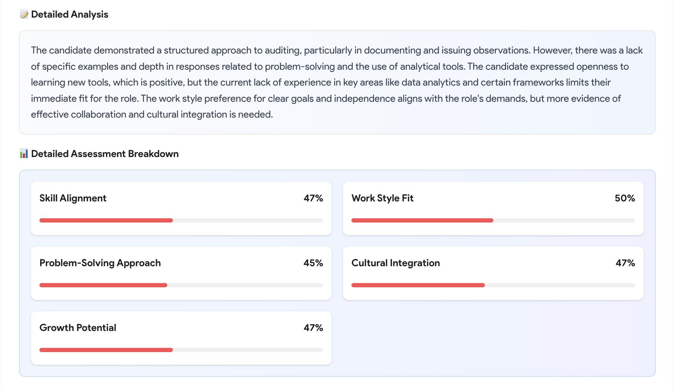This screenshot has width=674, height=388.
Task: Click the bar chart icon beside Assessment Breakdown
Action: 24,154
